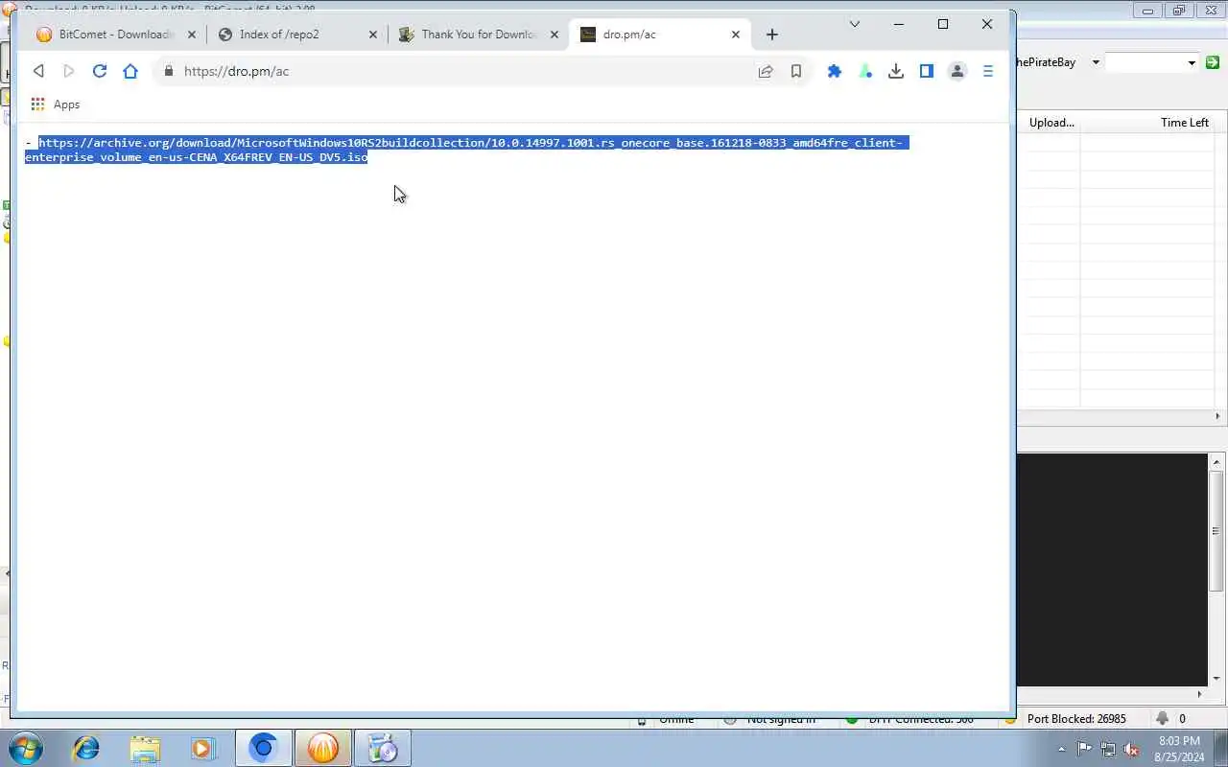Viewport: 1228px width, 767px height.
Task: Toggle the browser side panel icon
Action: pos(927,71)
